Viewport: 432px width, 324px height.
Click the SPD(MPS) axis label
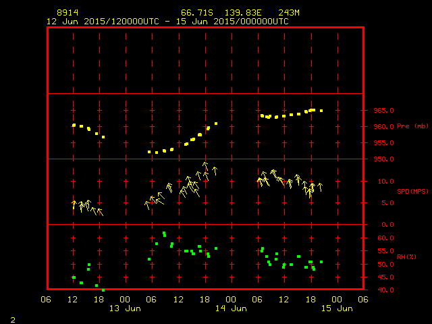tap(413, 192)
